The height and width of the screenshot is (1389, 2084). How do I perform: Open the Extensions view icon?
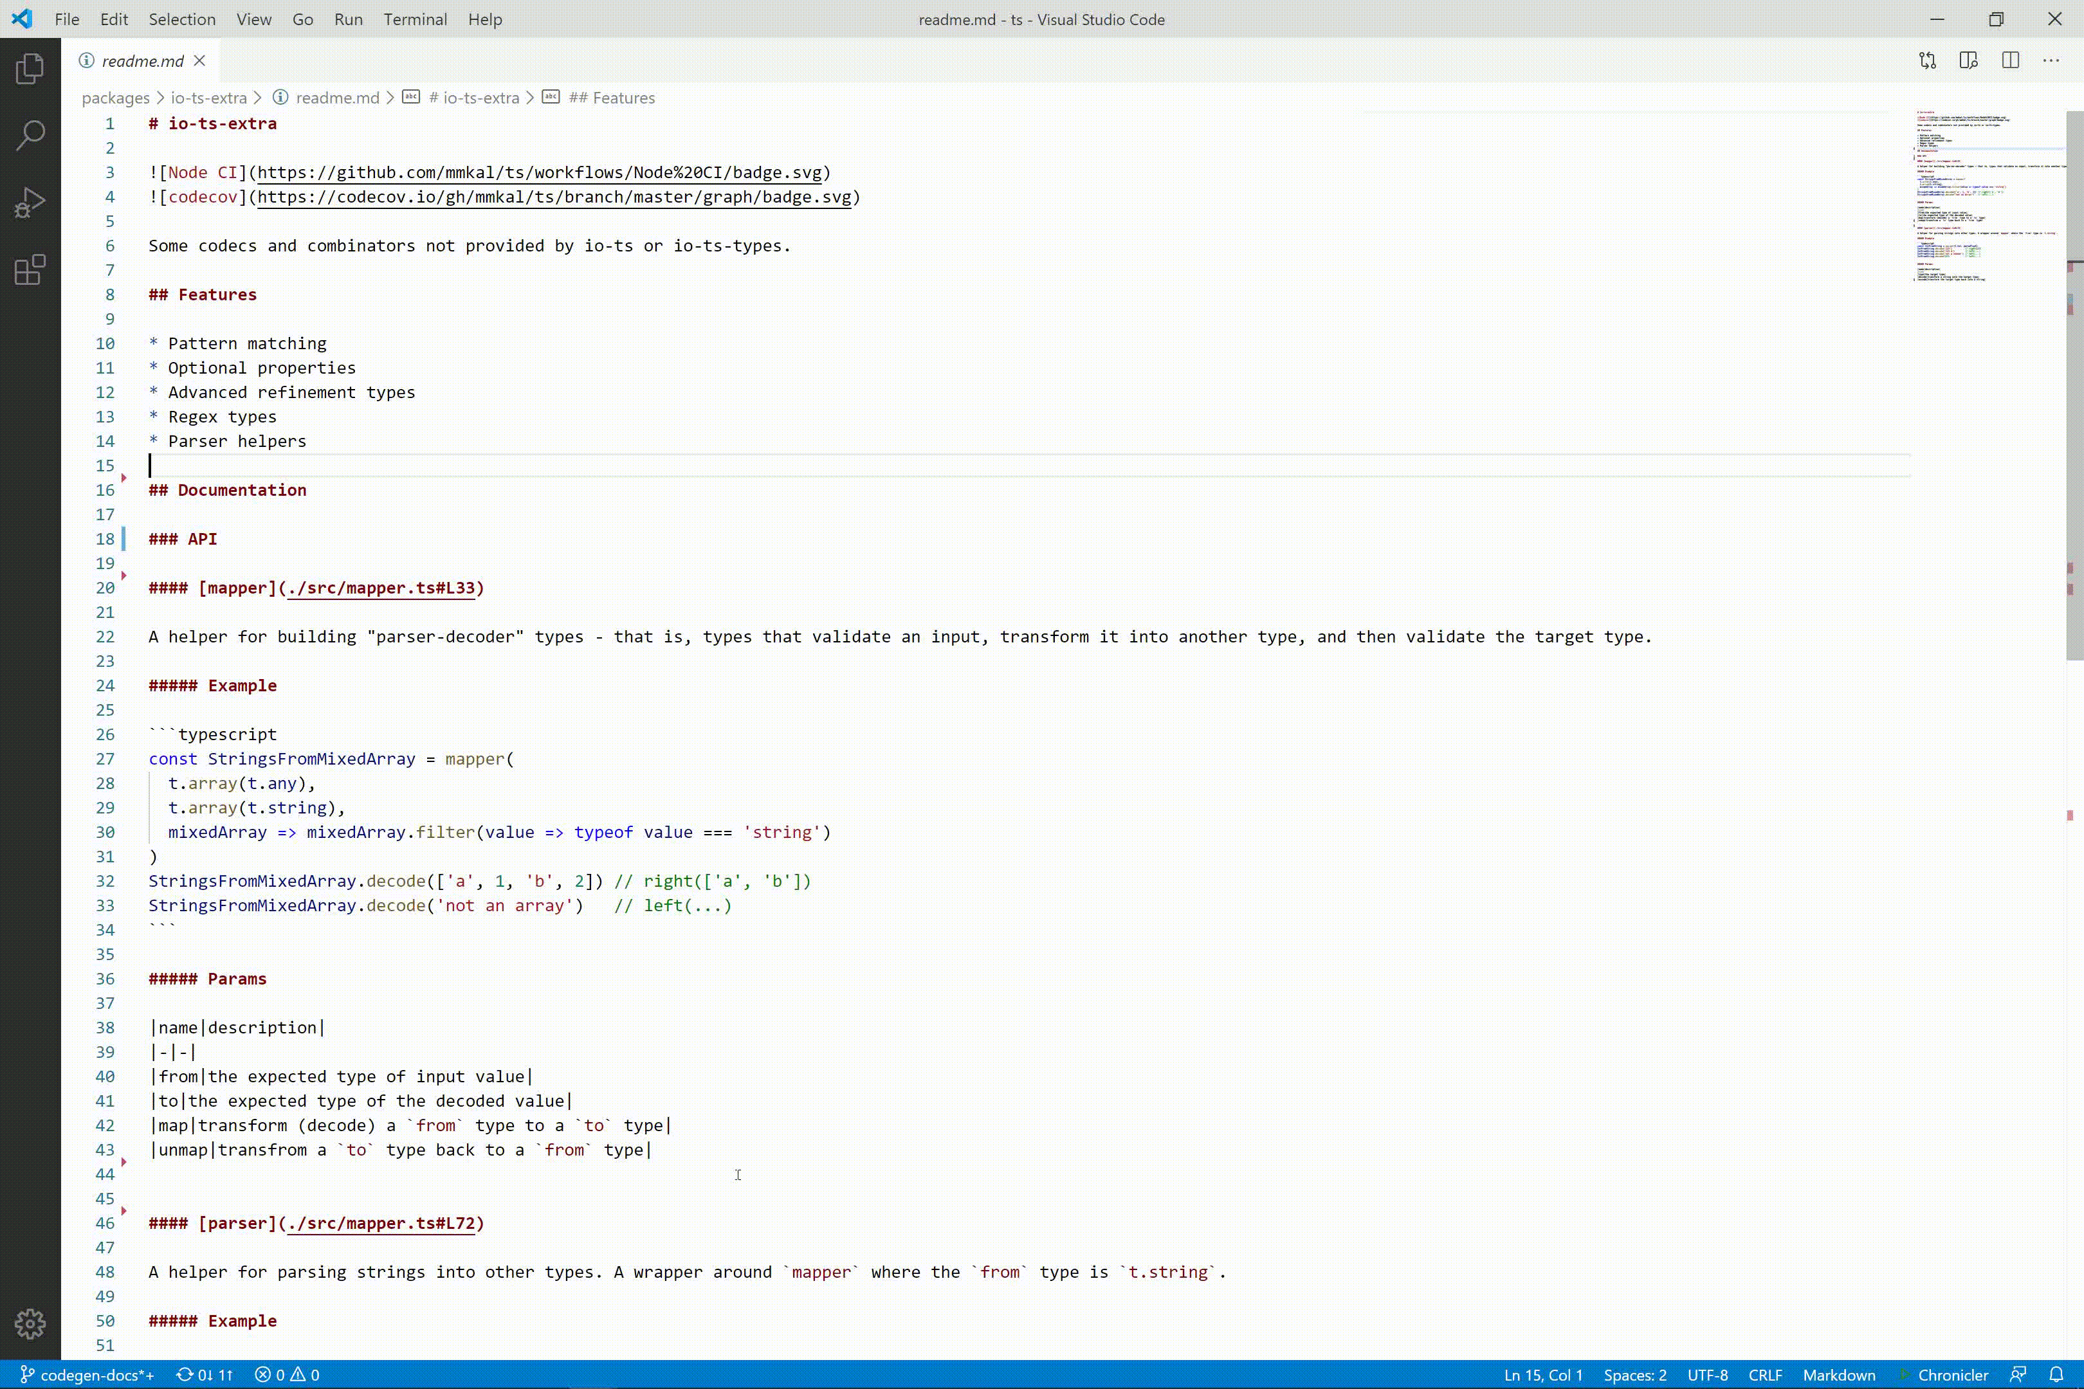coord(30,270)
